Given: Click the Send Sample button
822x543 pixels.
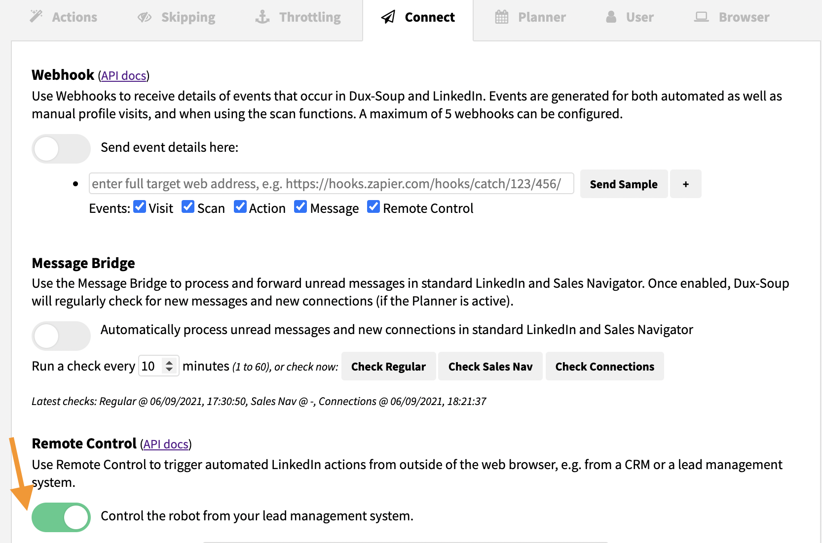Looking at the screenshot, I should click(624, 184).
